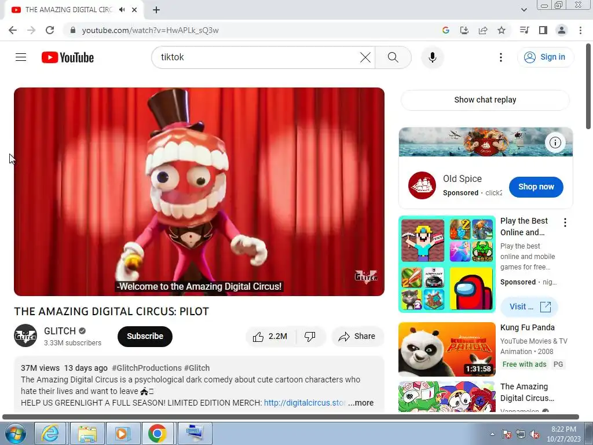The image size is (593, 445).
Task: Open the Amazing Digital Circus suggested video thumbnail
Action: 446,396
